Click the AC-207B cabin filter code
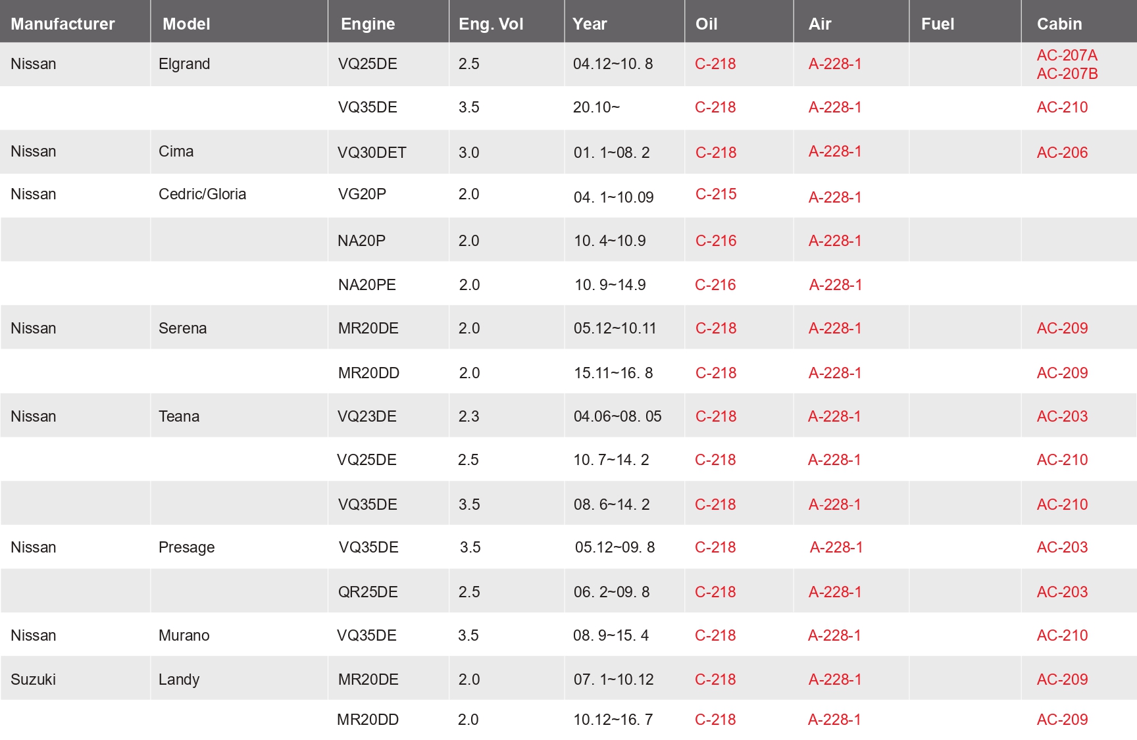 point(1067,74)
